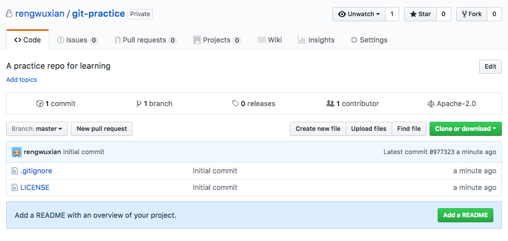The height and width of the screenshot is (241, 508).
Task: Click Create new file
Action: (x=318, y=129)
